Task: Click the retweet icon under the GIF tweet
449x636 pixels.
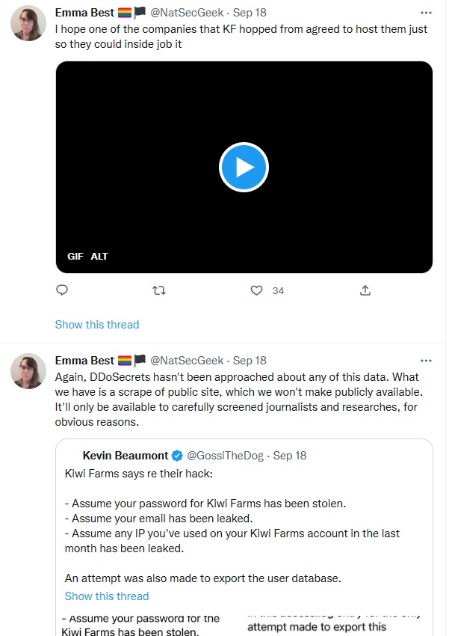Action: (158, 290)
